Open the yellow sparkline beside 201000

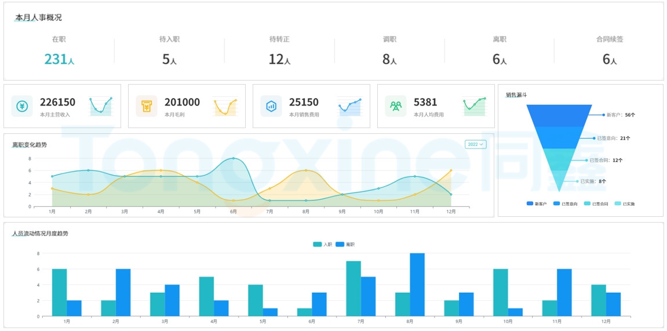tap(225, 106)
